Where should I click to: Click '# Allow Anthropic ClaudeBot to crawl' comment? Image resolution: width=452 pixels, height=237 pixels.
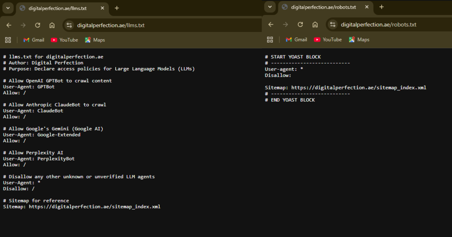[x=55, y=105]
